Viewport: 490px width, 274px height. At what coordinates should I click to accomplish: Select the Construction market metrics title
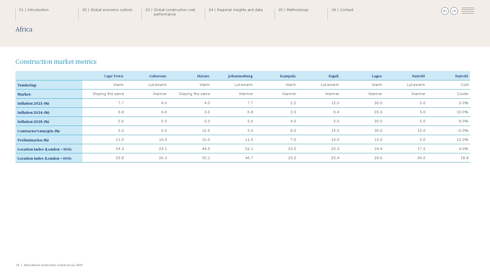pos(56,62)
